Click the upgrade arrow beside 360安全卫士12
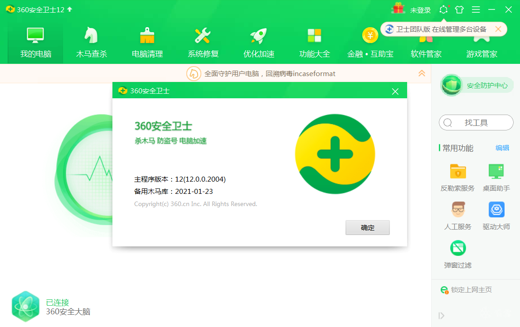 70,9
